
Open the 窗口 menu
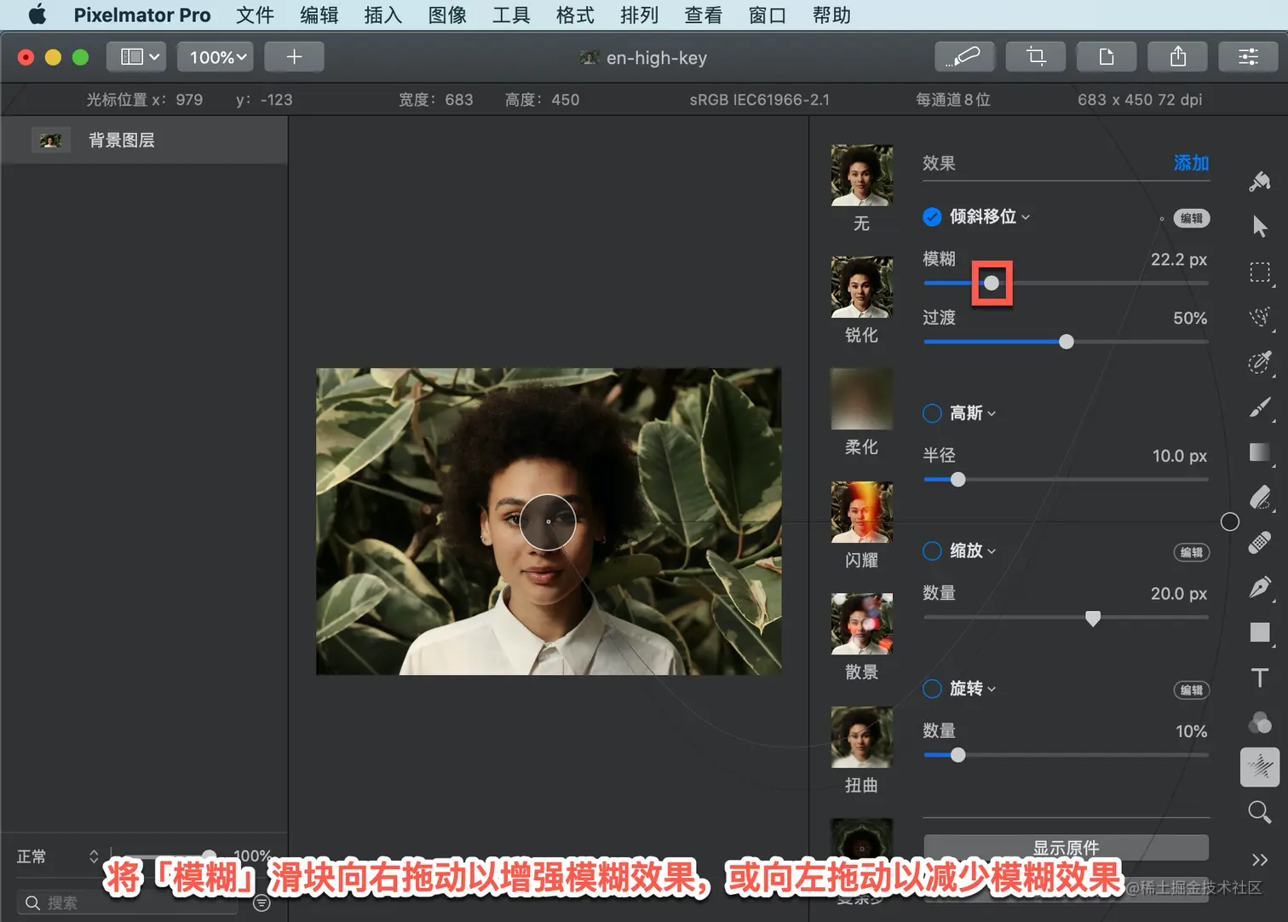pos(768,14)
